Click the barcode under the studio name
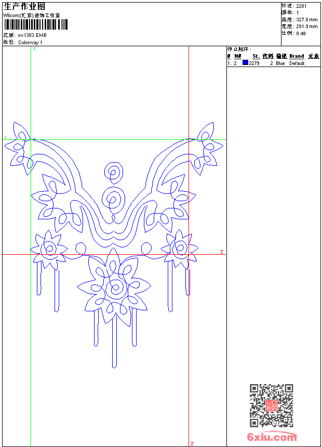Viewport: 322px width, 447px height. (x=36, y=24)
